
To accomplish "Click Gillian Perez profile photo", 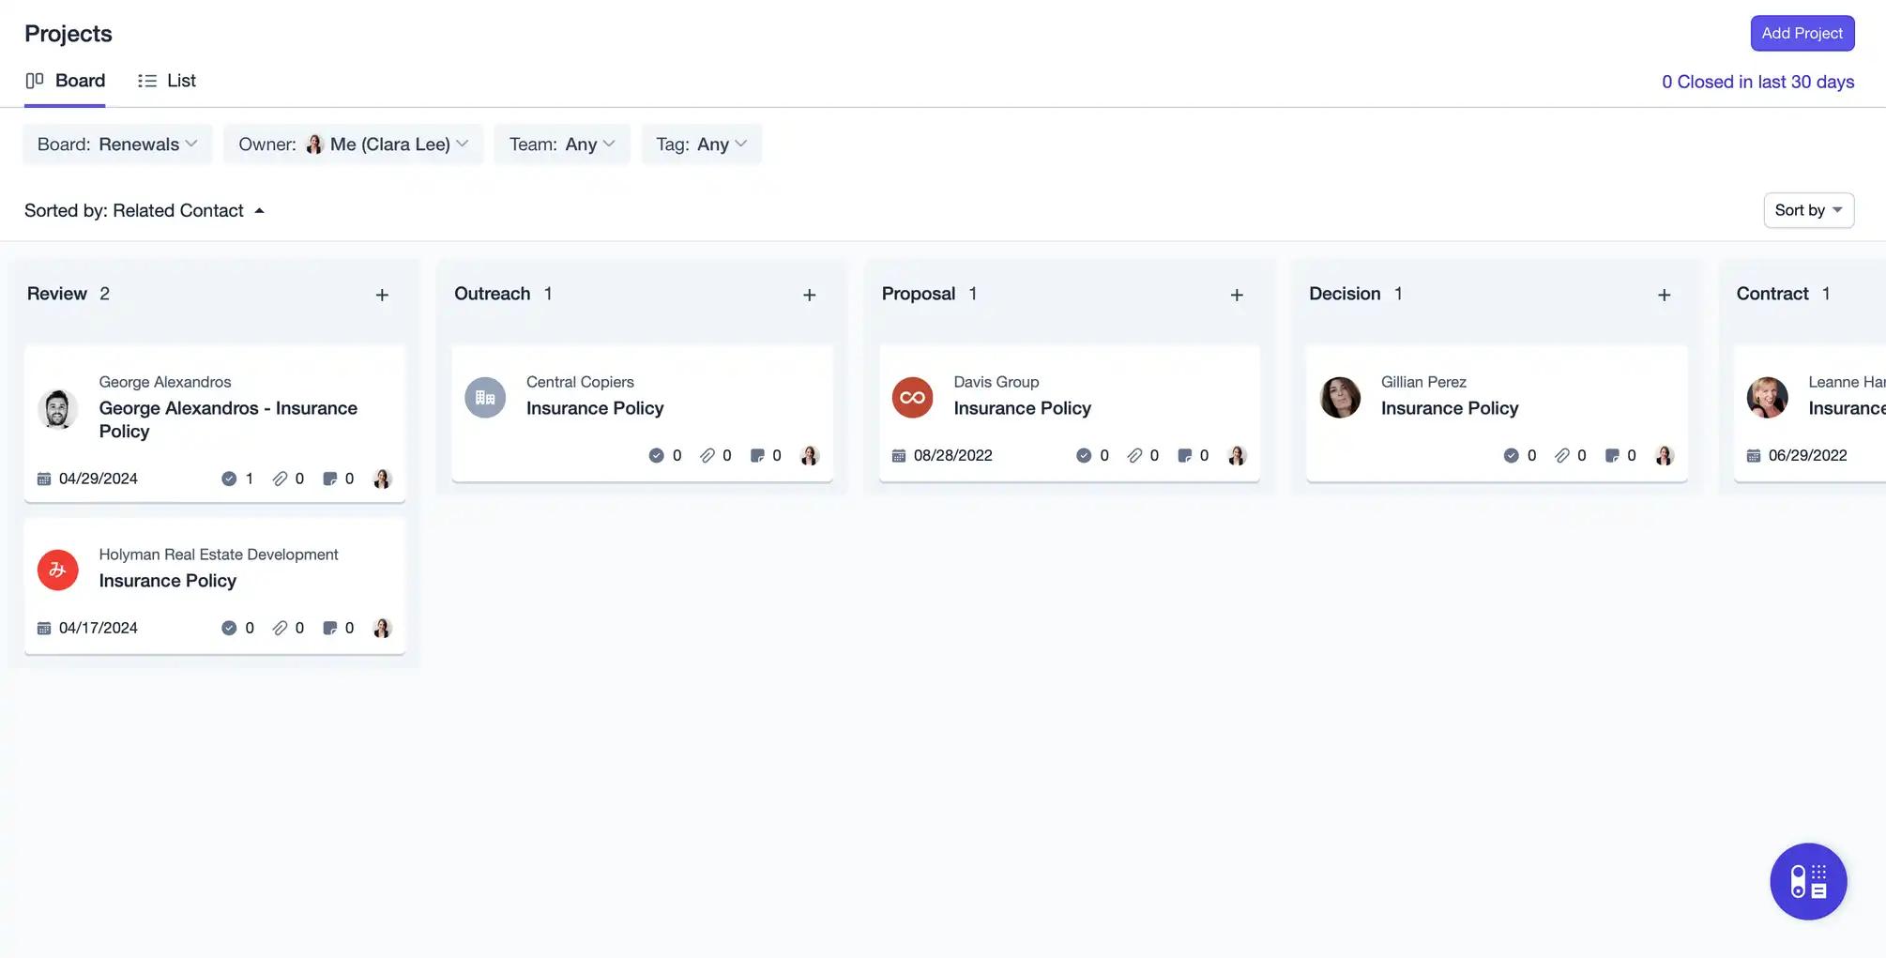I will [x=1340, y=397].
